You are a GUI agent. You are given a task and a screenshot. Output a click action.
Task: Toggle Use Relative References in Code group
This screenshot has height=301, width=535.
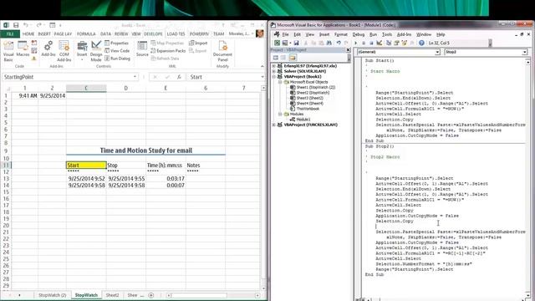[x=34, y=51]
